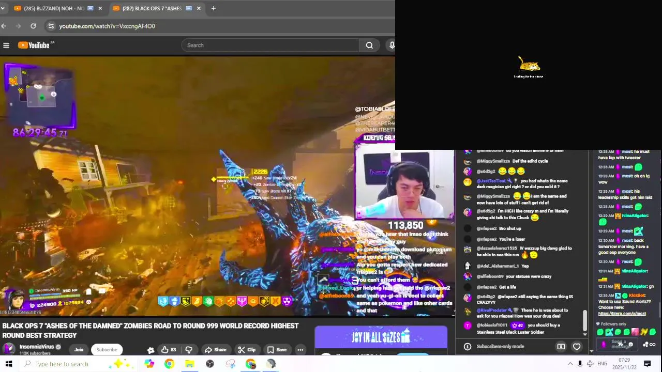
Task: Go back to previous page
Action: pyautogui.click(x=4, y=26)
